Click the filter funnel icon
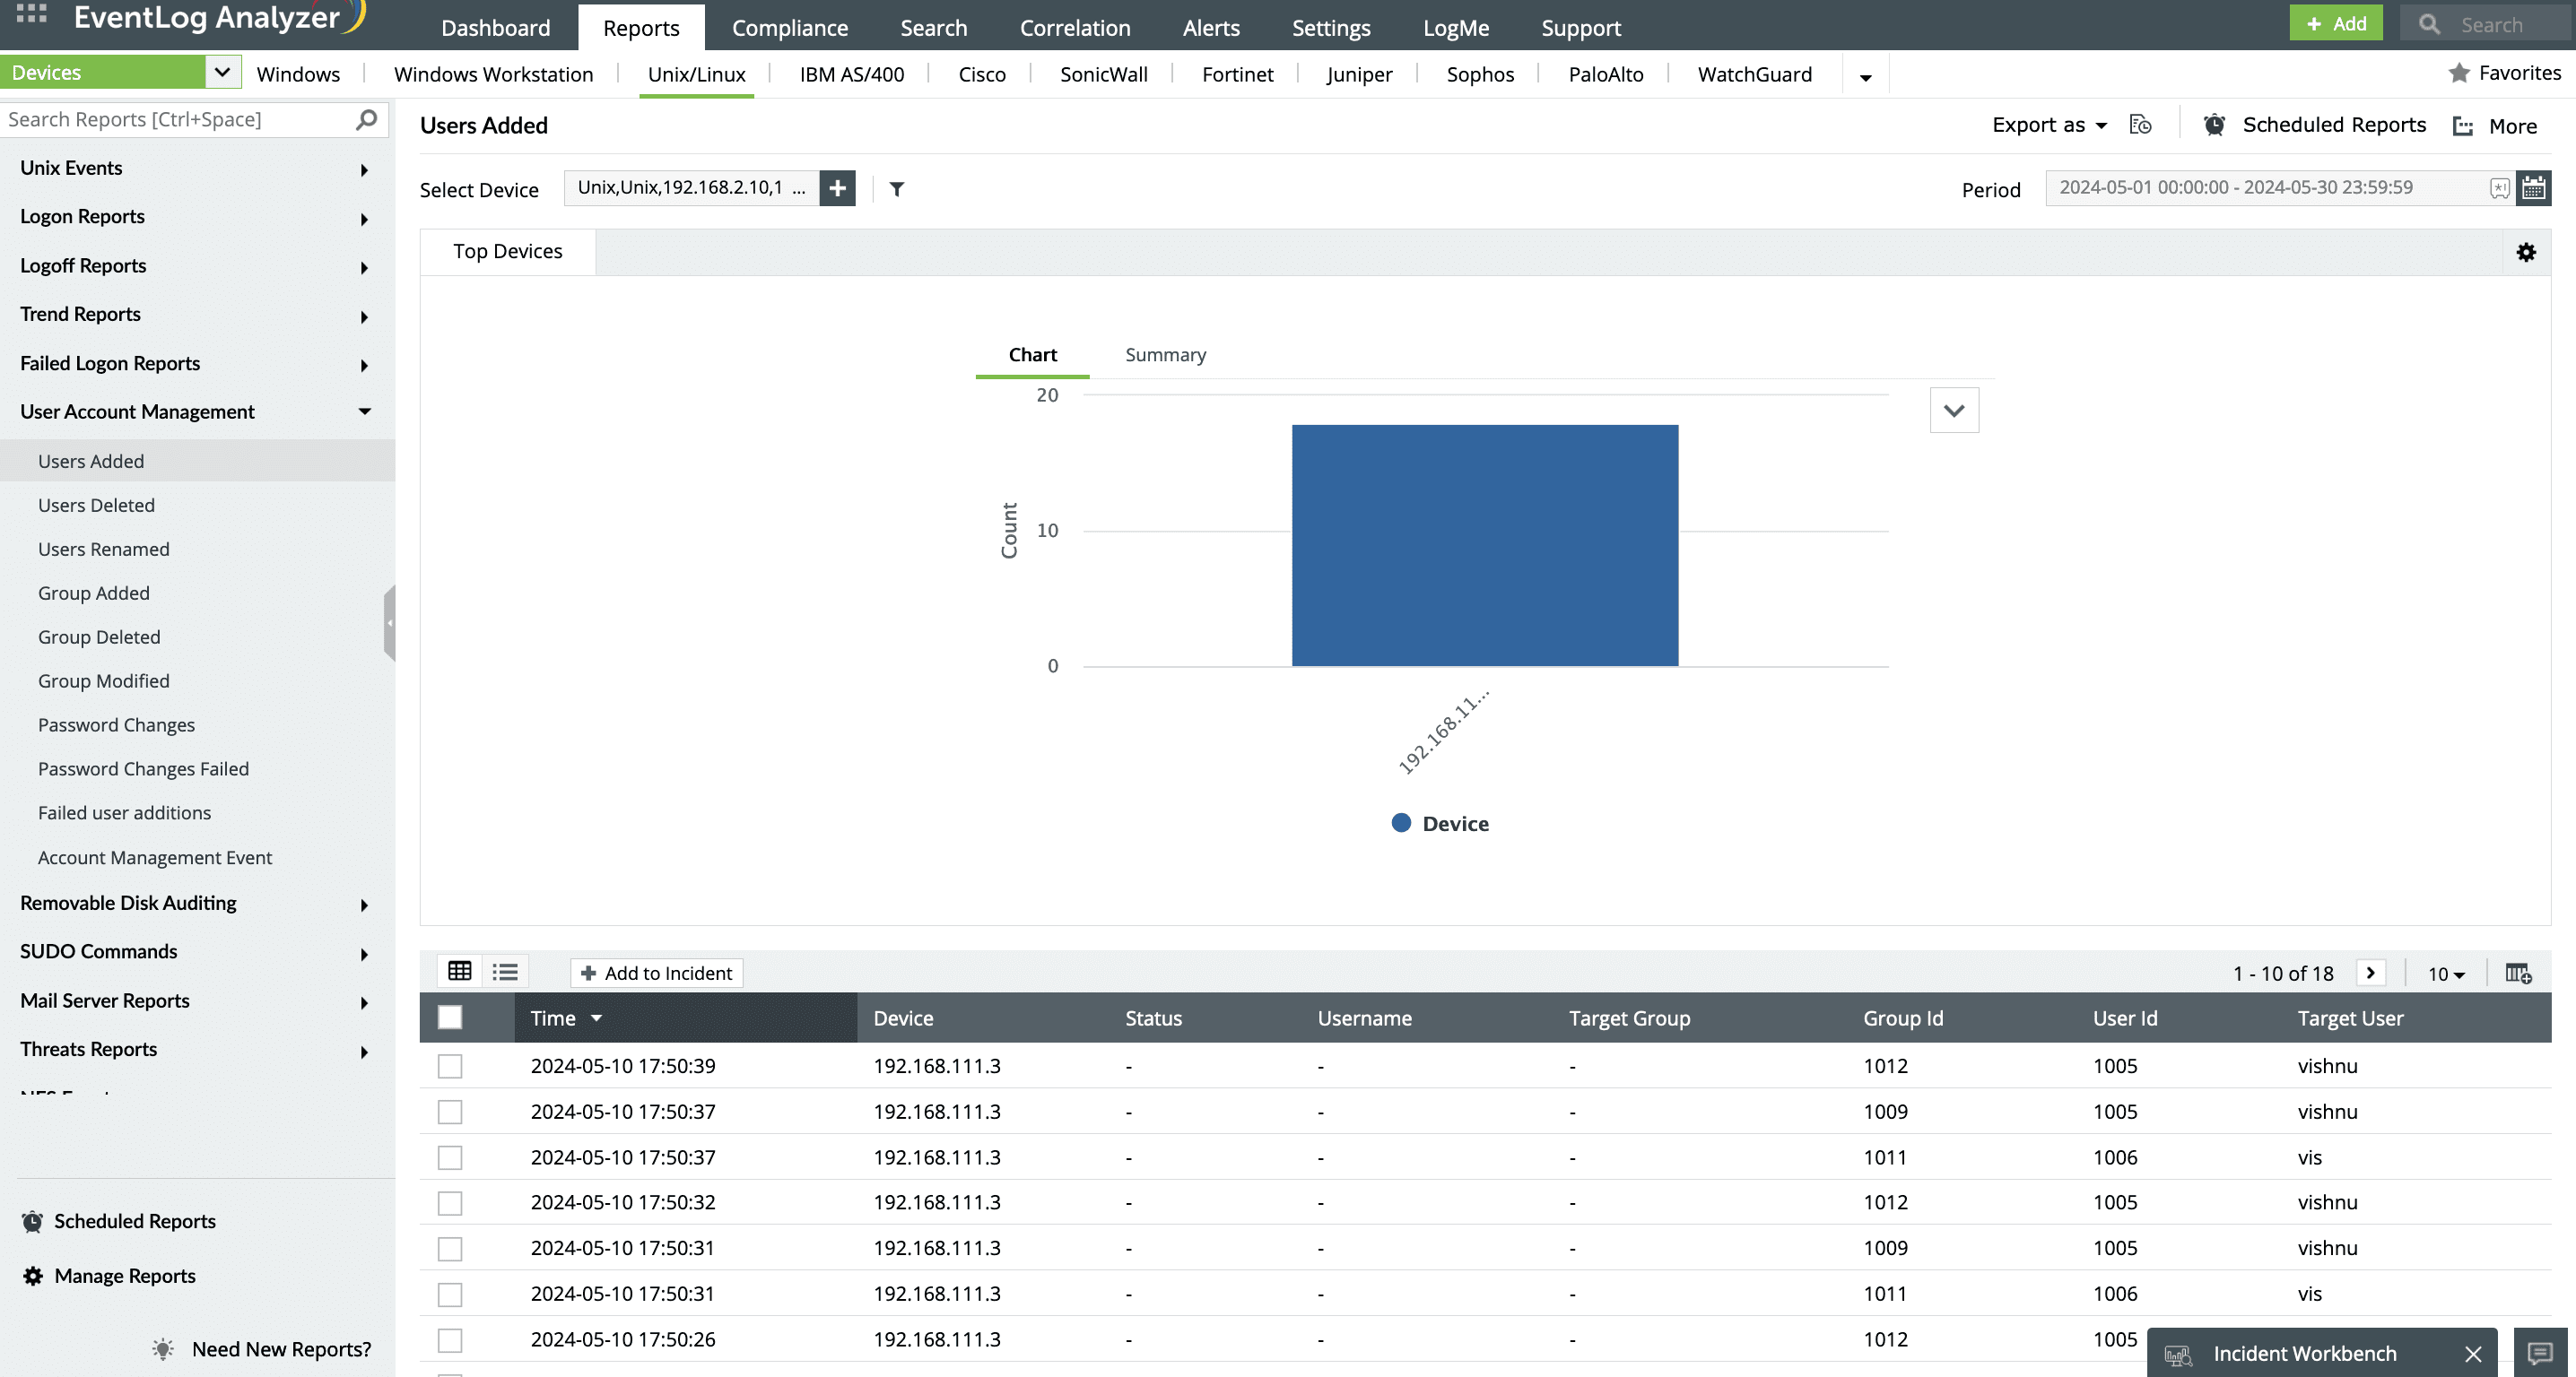Viewport: 2576px width, 1377px height. (896, 189)
